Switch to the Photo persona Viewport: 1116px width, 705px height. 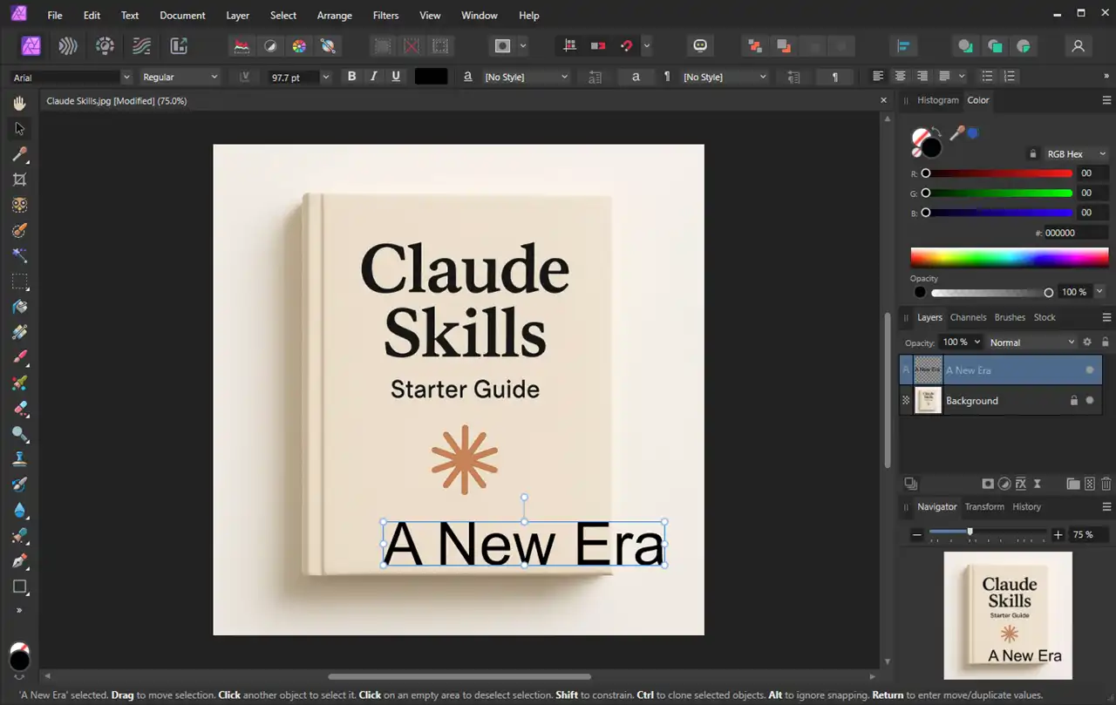pyautogui.click(x=31, y=46)
